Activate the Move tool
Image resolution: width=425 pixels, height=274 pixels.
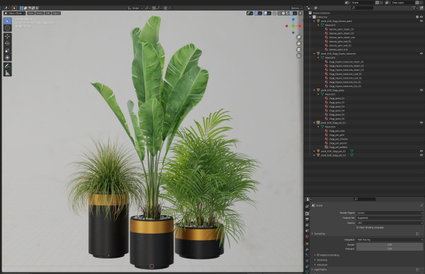[7, 36]
